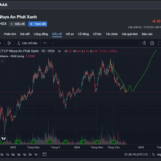Screen dimensions: 161x161
Task: Click the Volume - Khối lượng legend label
Action: tap(12, 56)
